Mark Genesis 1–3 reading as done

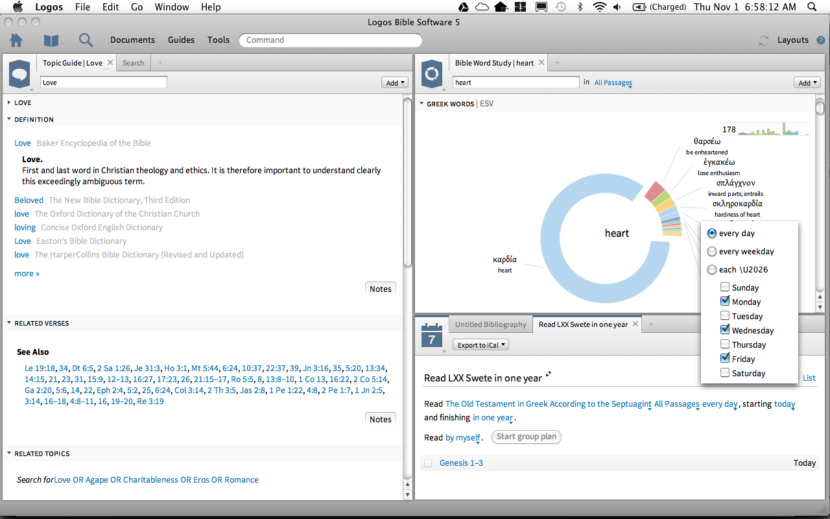428,463
